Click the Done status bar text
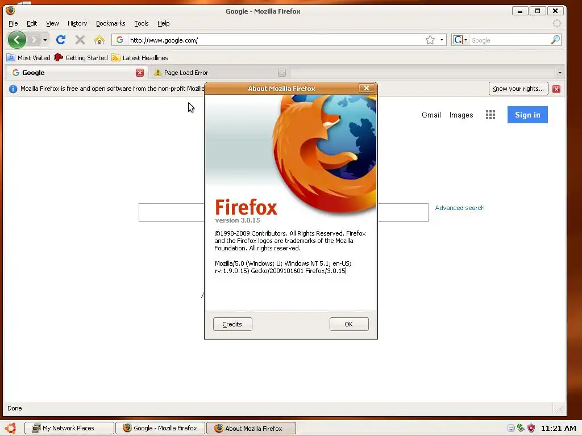Screen dimensions: 582x436 (x=14, y=408)
